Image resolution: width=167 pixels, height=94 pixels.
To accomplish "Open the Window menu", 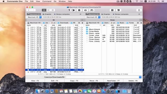I will click(x=62, y=1).
